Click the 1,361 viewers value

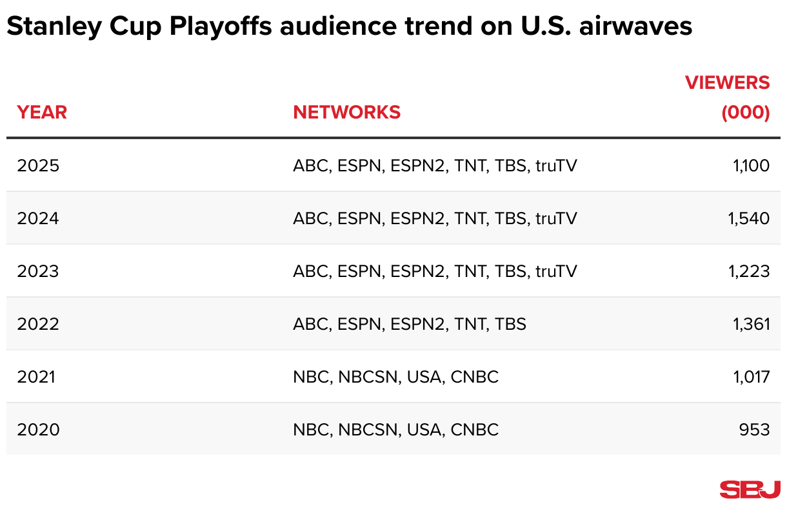[x=752, y=324]
